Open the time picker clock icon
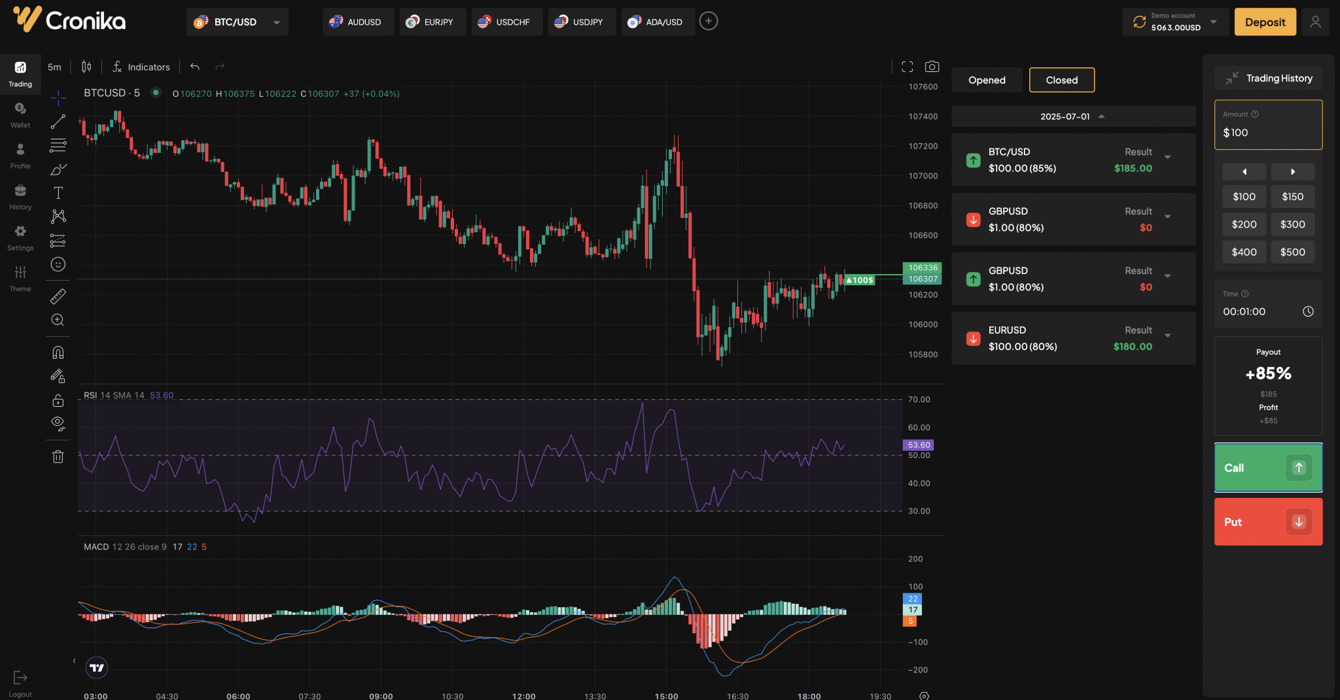This screenshot has width=1340, height=700. coord(1308,311)
